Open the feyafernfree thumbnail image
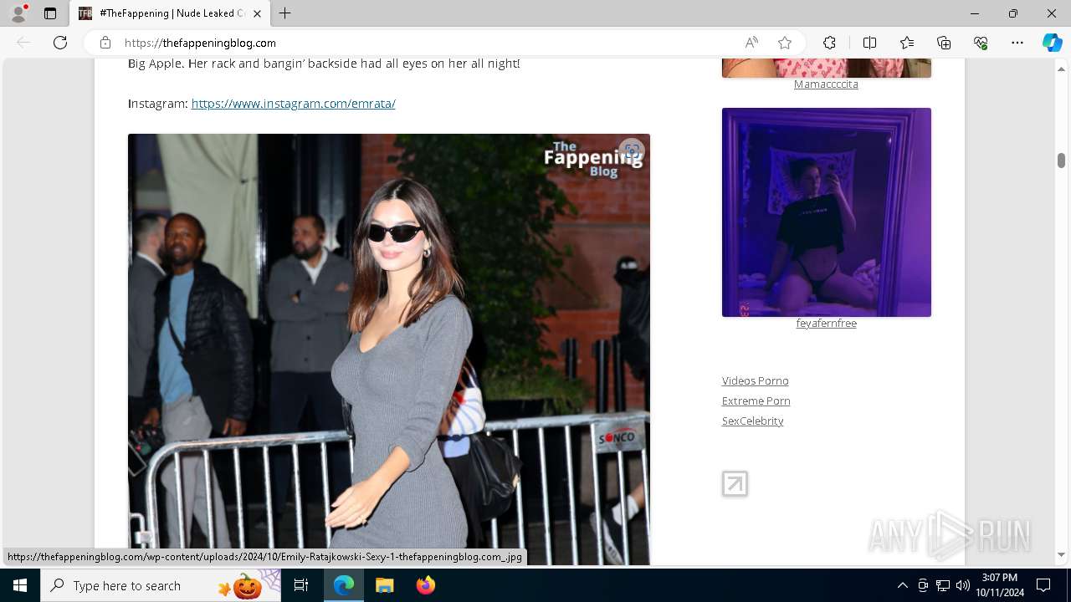The image size is (1071, 602). pos(827,212)
